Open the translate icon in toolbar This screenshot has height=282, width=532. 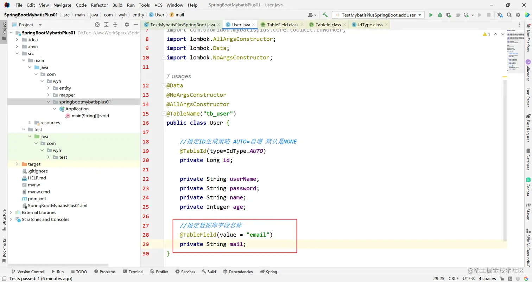point(500,15)
